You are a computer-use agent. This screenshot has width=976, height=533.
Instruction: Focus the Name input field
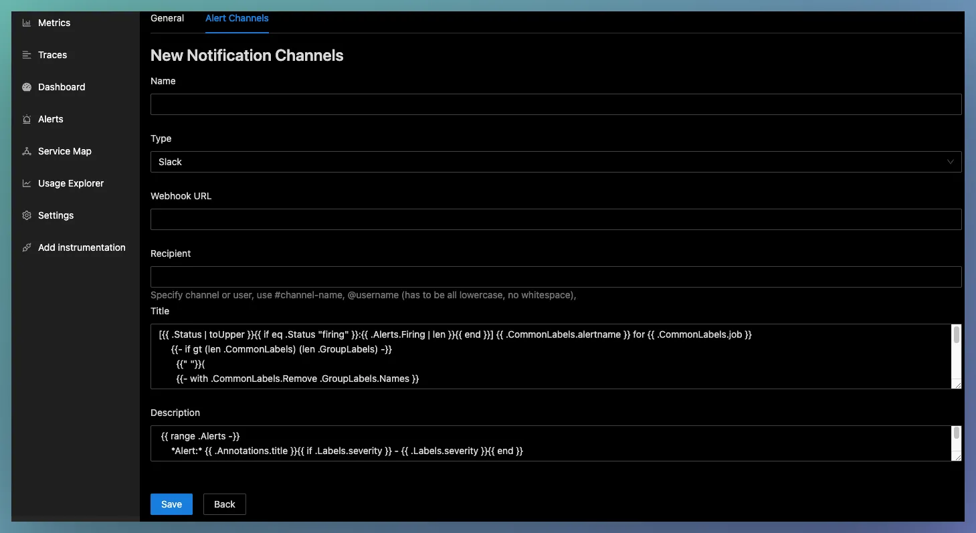point(556,104)
